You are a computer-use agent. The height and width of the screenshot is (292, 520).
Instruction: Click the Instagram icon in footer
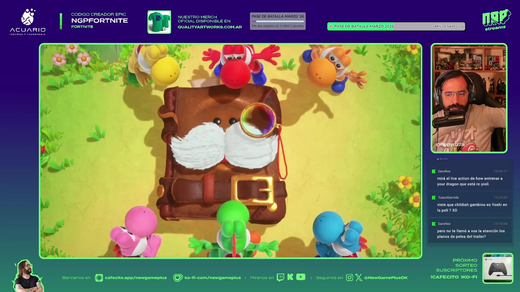(x=350, y=278)
